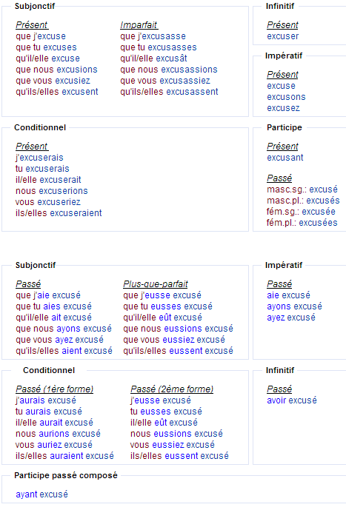Click "excusant" present participle

click(285, 158)
